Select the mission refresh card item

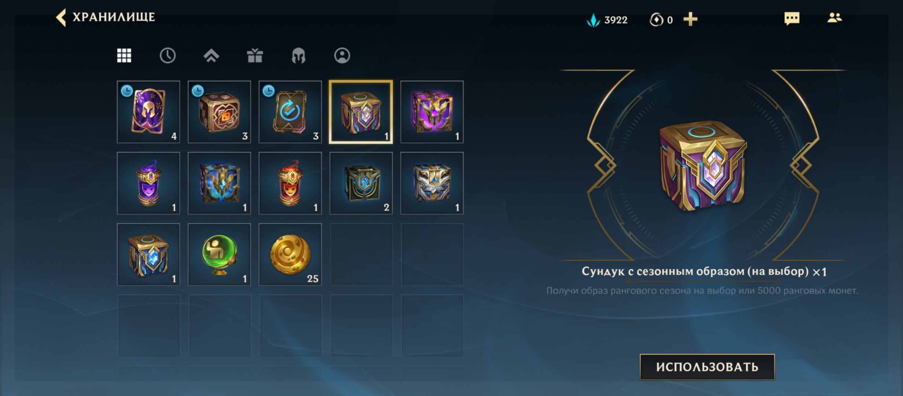tap(290, 112)
